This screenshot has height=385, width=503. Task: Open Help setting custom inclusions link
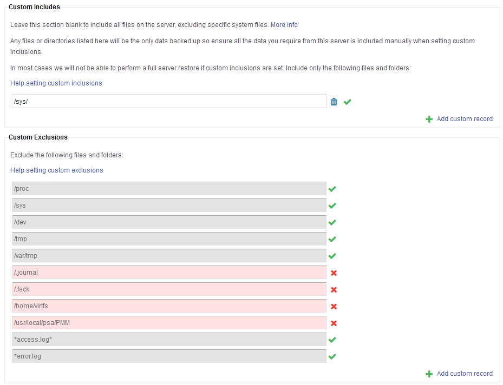tap(56, 83)
